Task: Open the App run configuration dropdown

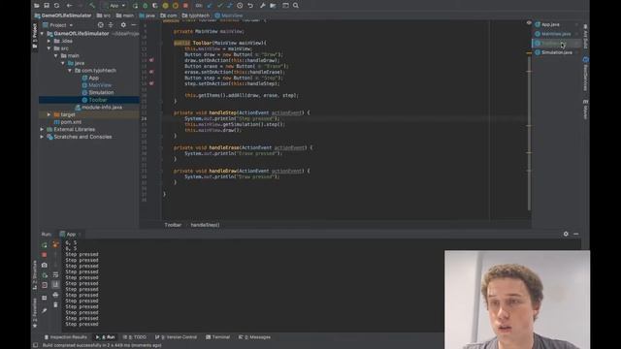Action: [x=114, y=6]
